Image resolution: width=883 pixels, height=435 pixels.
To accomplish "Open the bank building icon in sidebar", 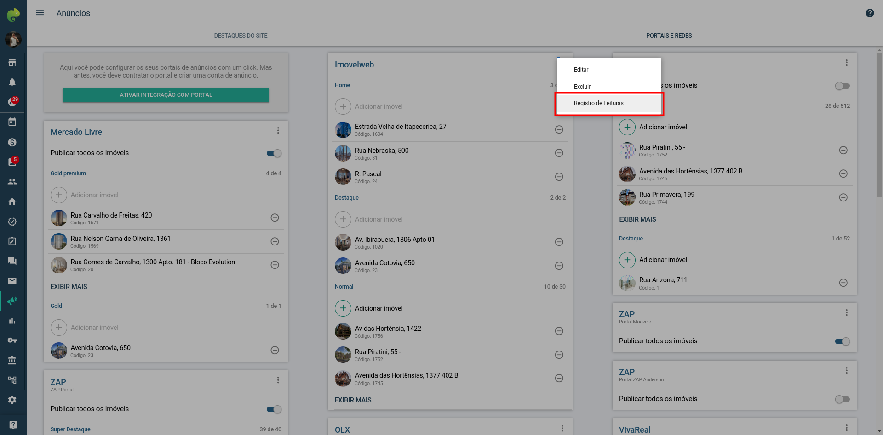I will pos(12,360).
